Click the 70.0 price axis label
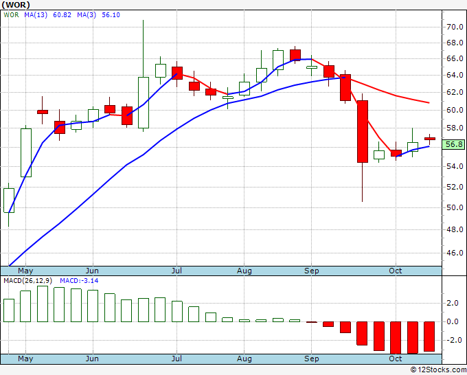467x375 pixels. click(455, 27)
